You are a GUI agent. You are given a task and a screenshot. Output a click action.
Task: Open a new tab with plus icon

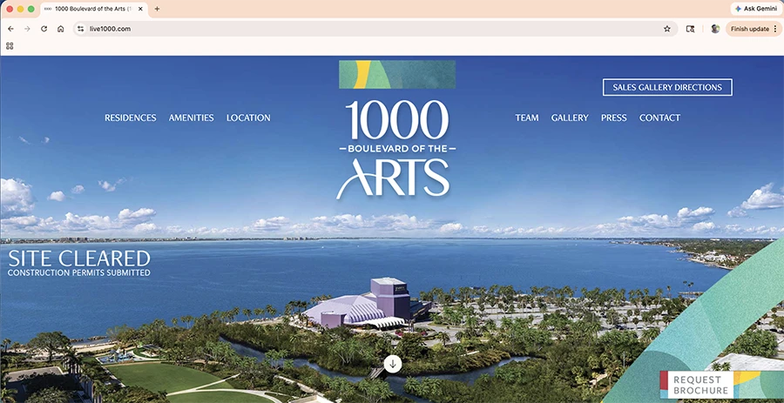(157, 9)
